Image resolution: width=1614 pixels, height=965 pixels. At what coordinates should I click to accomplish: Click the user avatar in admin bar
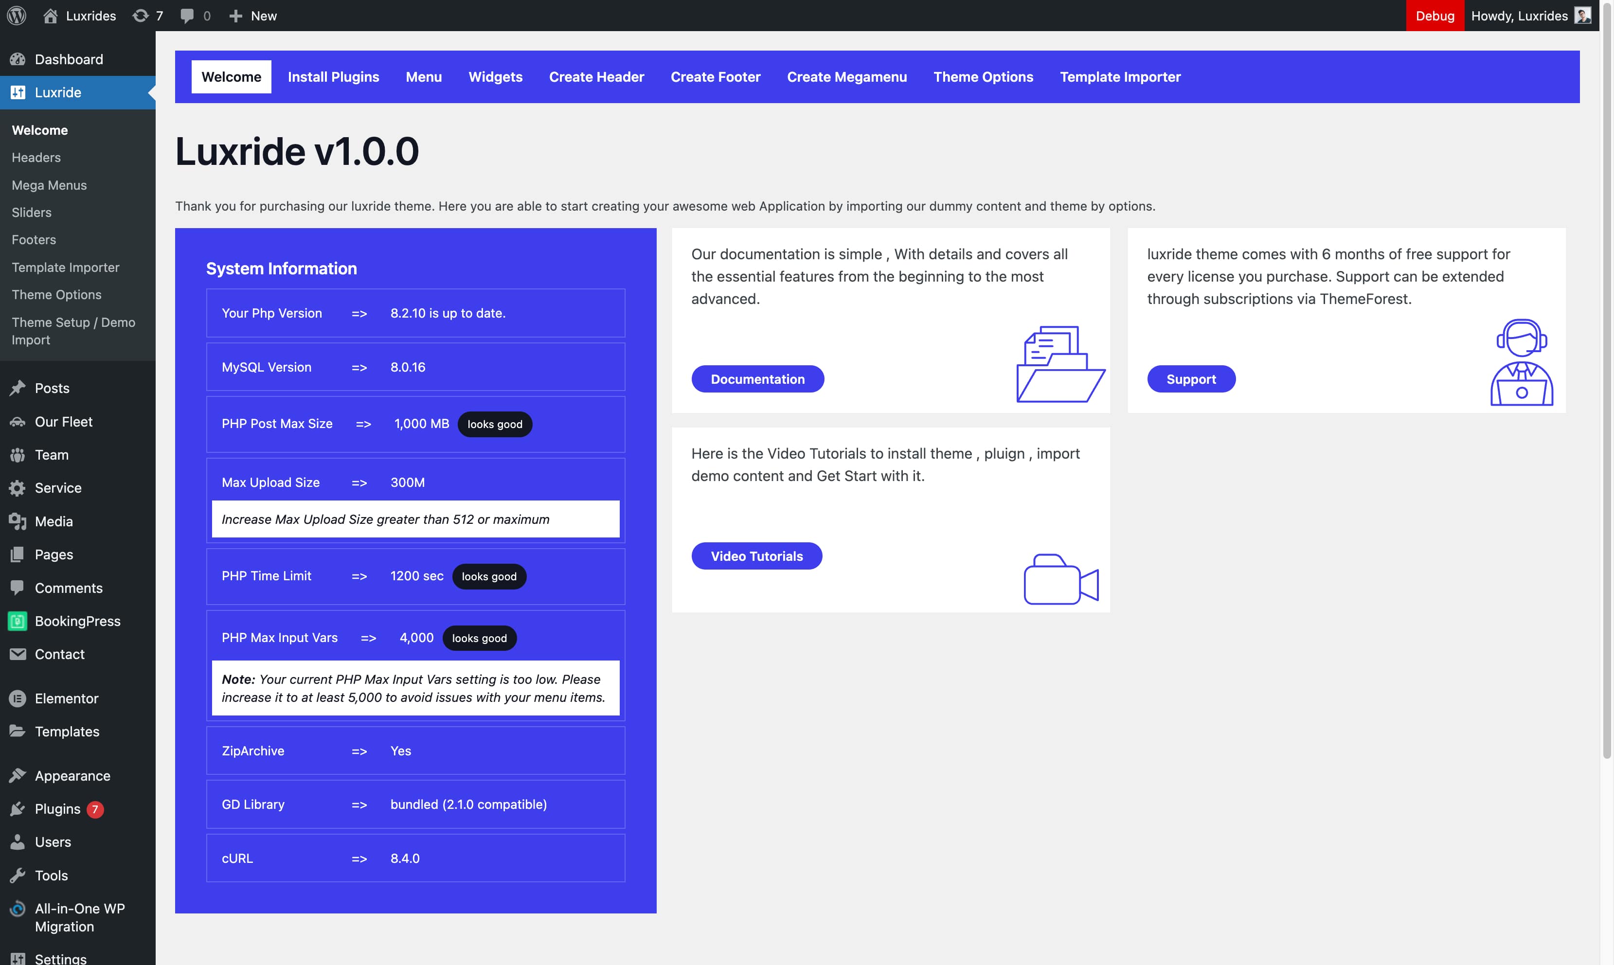[1583, 16]
